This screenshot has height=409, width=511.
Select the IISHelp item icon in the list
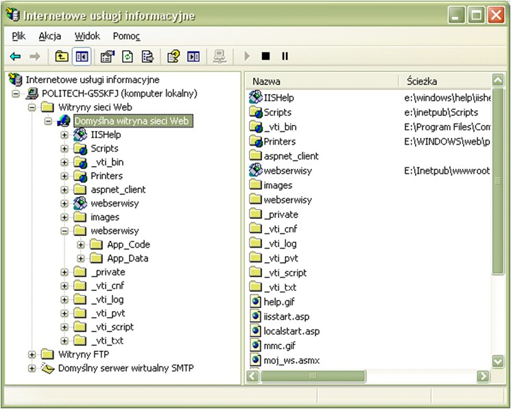256,97
